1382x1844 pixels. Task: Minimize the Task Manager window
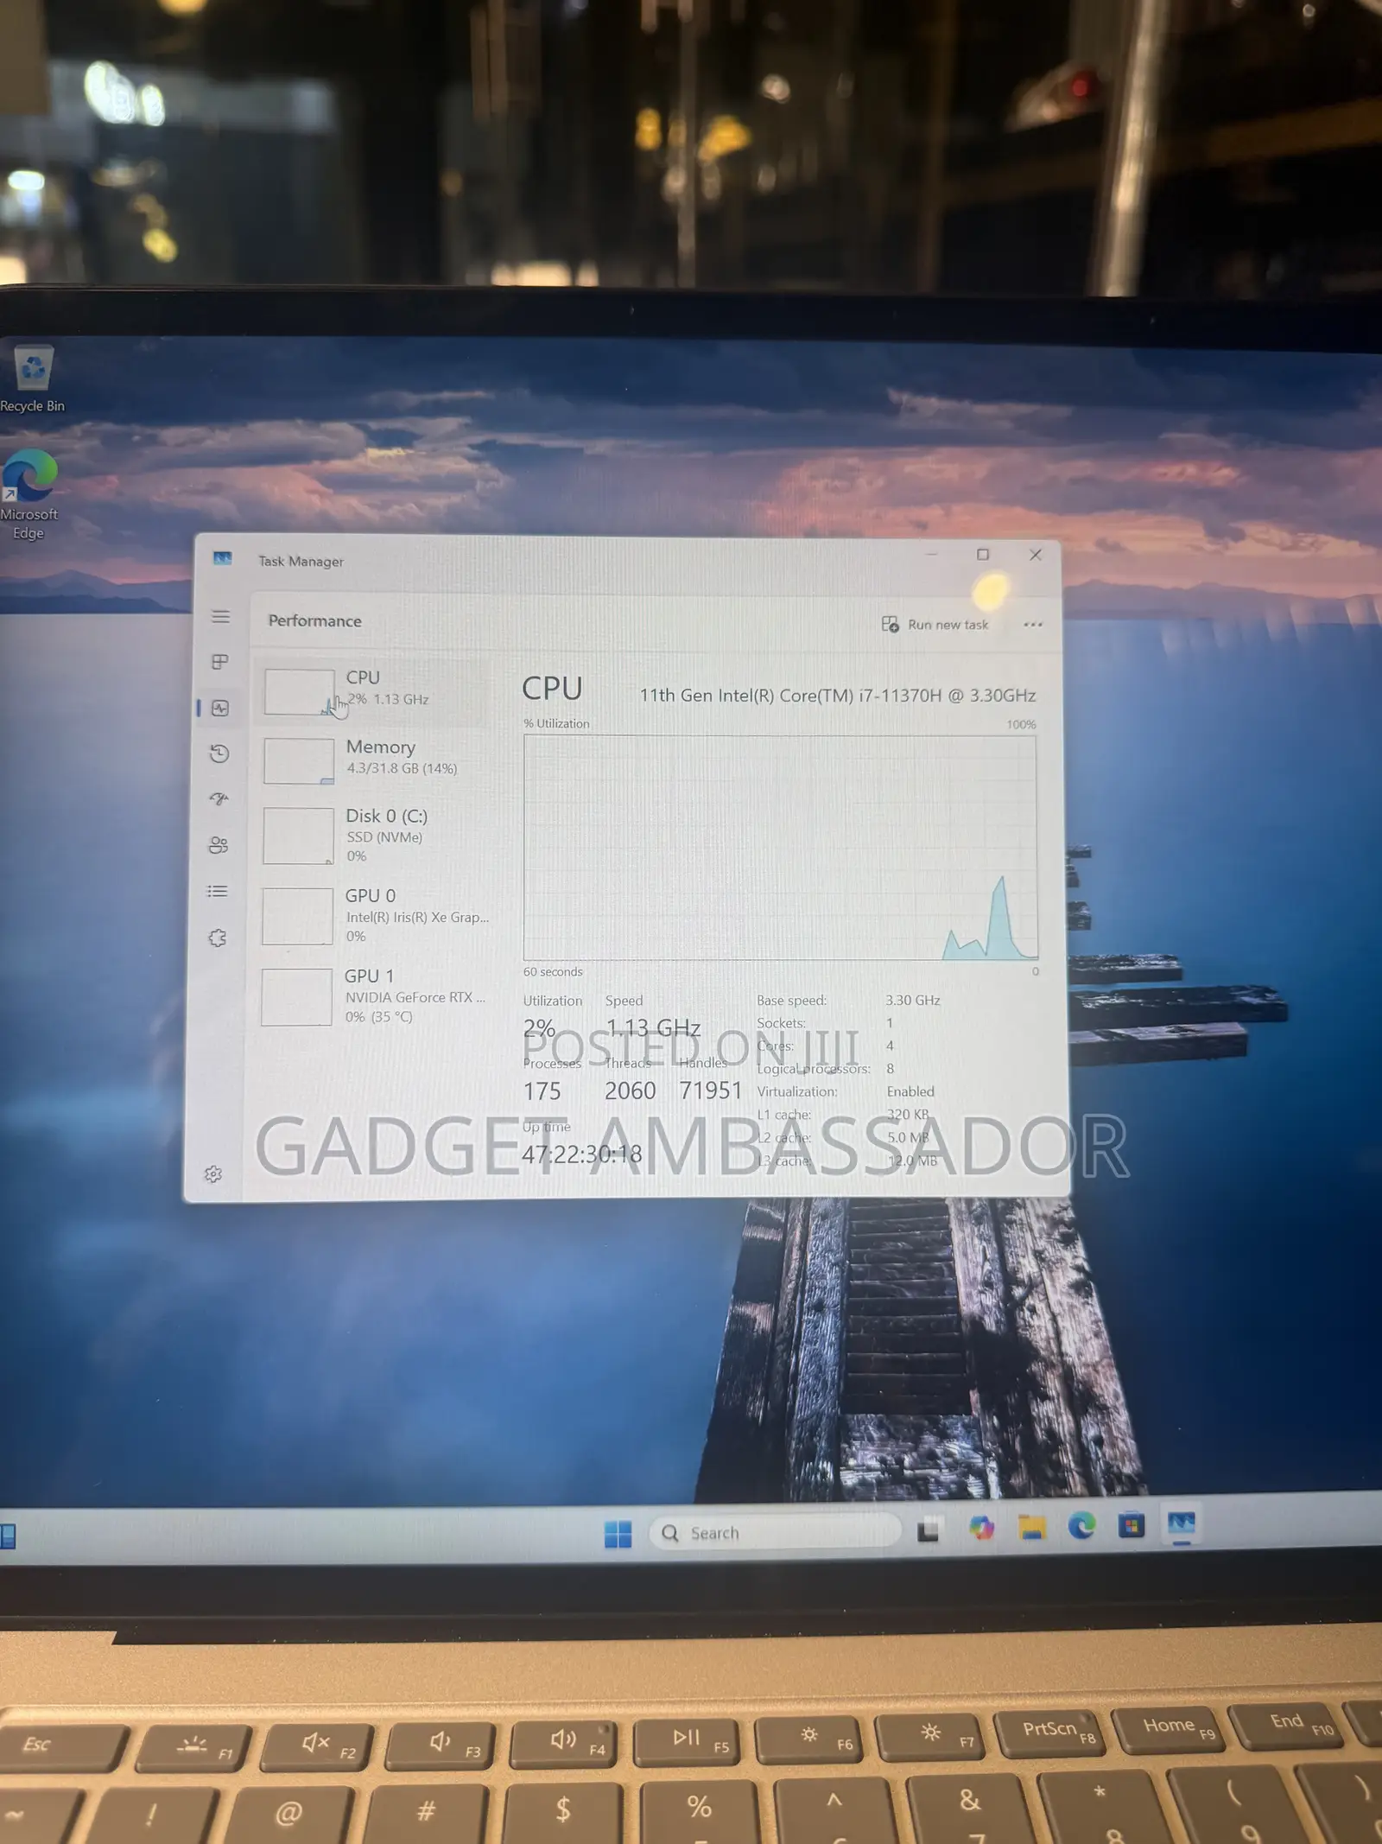[931, 554]
